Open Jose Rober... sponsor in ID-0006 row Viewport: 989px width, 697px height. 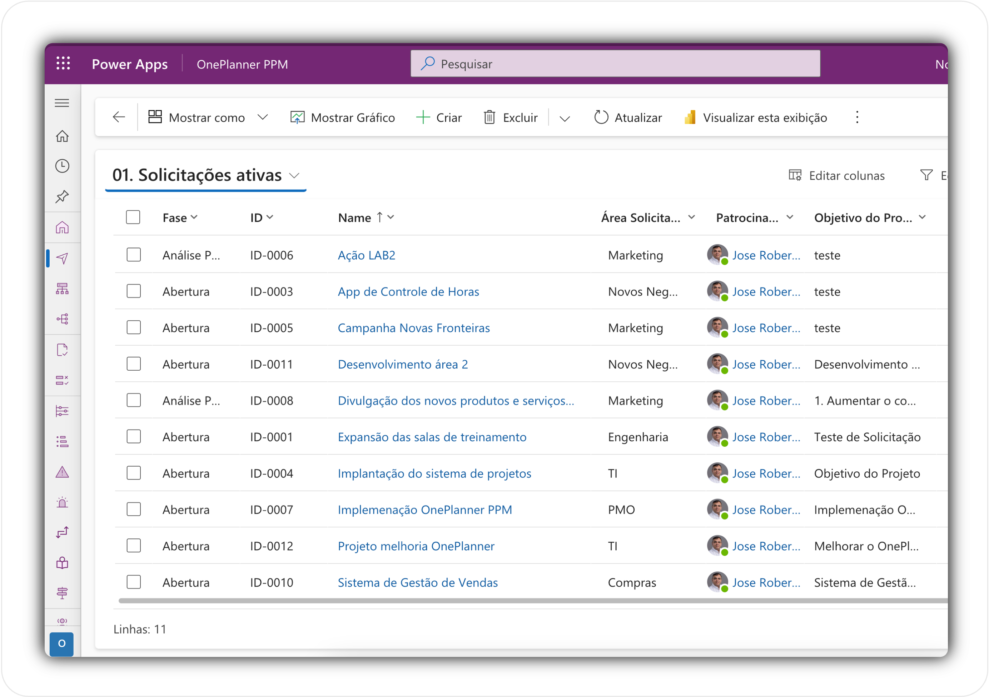[x=766, y=255]
